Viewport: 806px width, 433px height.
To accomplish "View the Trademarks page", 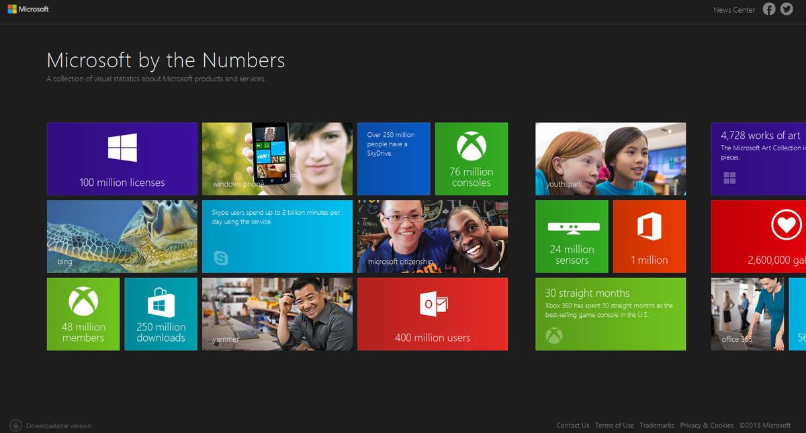I will click(x=657, y=425).
